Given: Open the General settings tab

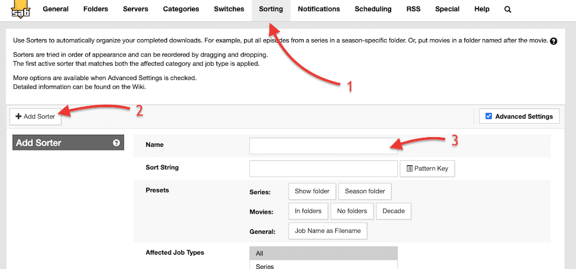Looking at the screenshot, I should (55, 9).
